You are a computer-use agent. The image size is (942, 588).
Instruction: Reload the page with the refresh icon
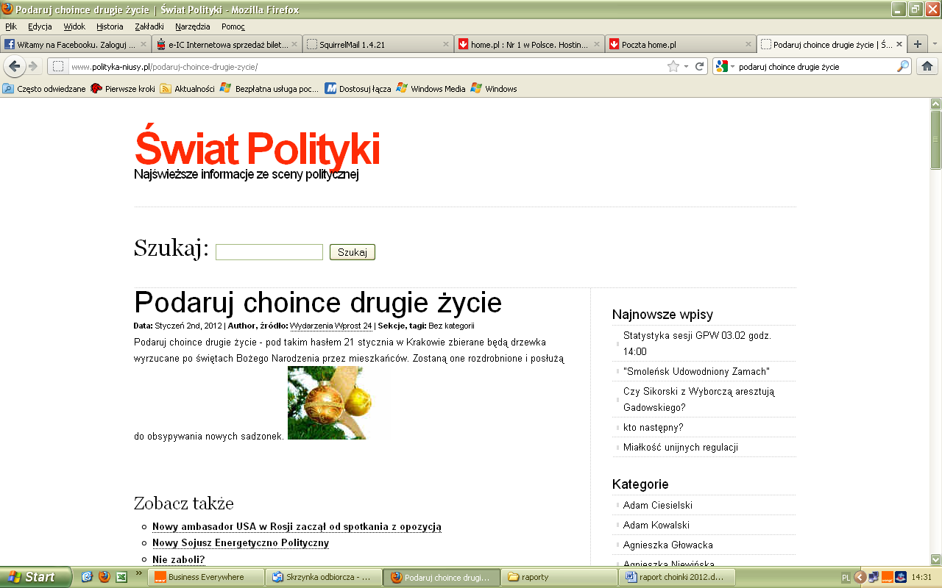(x=699, y=66)
